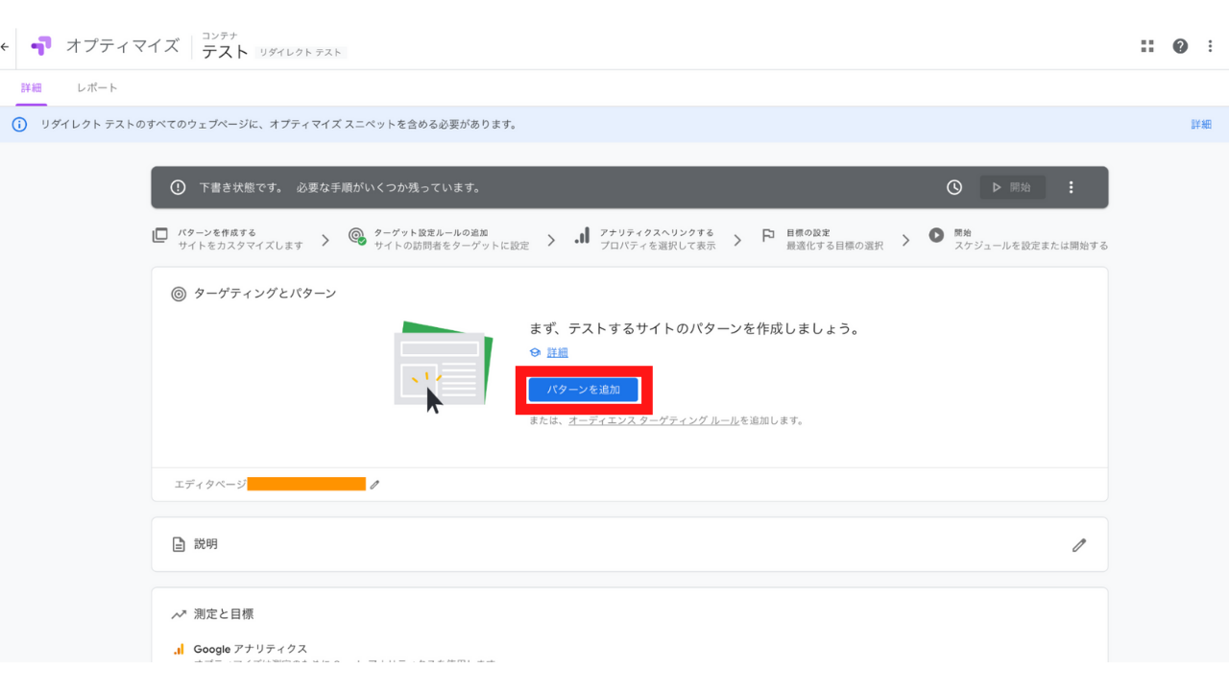Click the サイトの訪問者をターゲットに設定 text

(452, 246)
